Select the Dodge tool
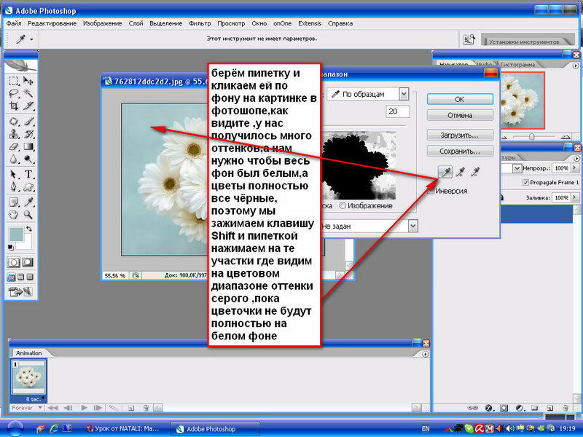This screenshot has height=437, width=583. click(x=28, y=160)
